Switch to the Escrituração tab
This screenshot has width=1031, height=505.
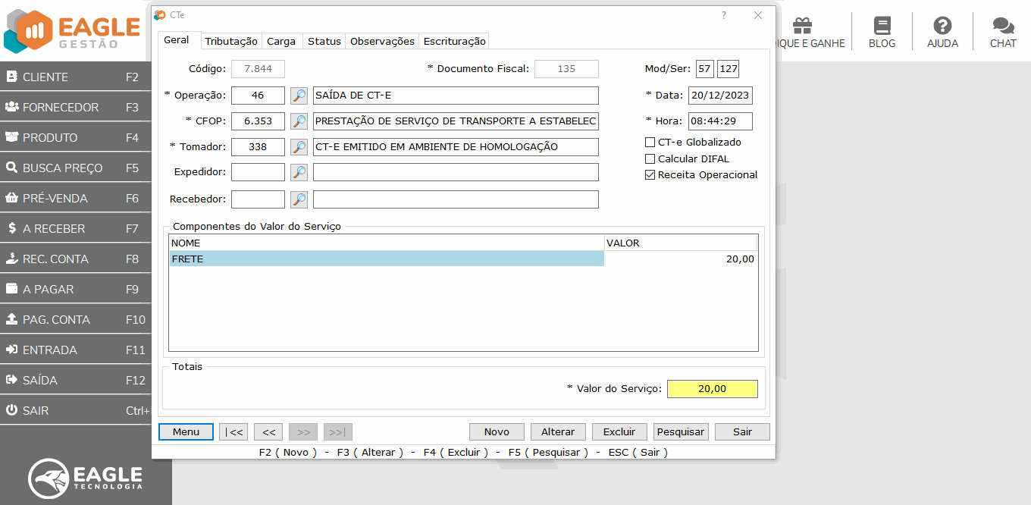(x=454, y=41)
